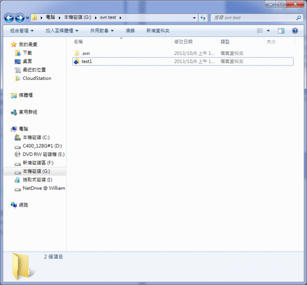Screen dimensions: 307x285
Task: Select svn test breadcrumb segment
Action: click(108, 17)
